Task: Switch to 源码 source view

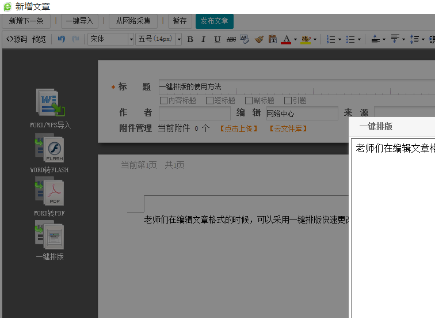Action: [x=17, y=39]
